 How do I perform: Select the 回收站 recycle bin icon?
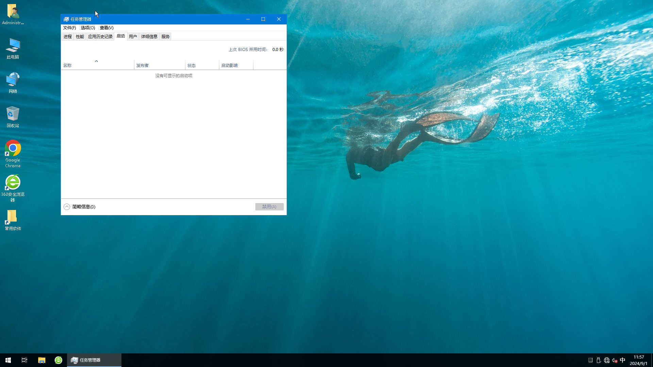(13, 117)
